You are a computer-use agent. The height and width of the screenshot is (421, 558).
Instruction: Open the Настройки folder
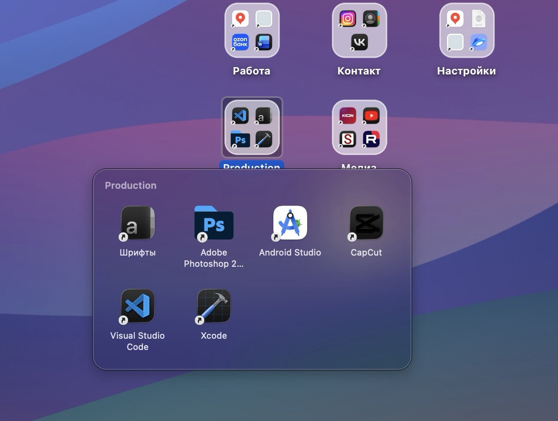[467, 30]
